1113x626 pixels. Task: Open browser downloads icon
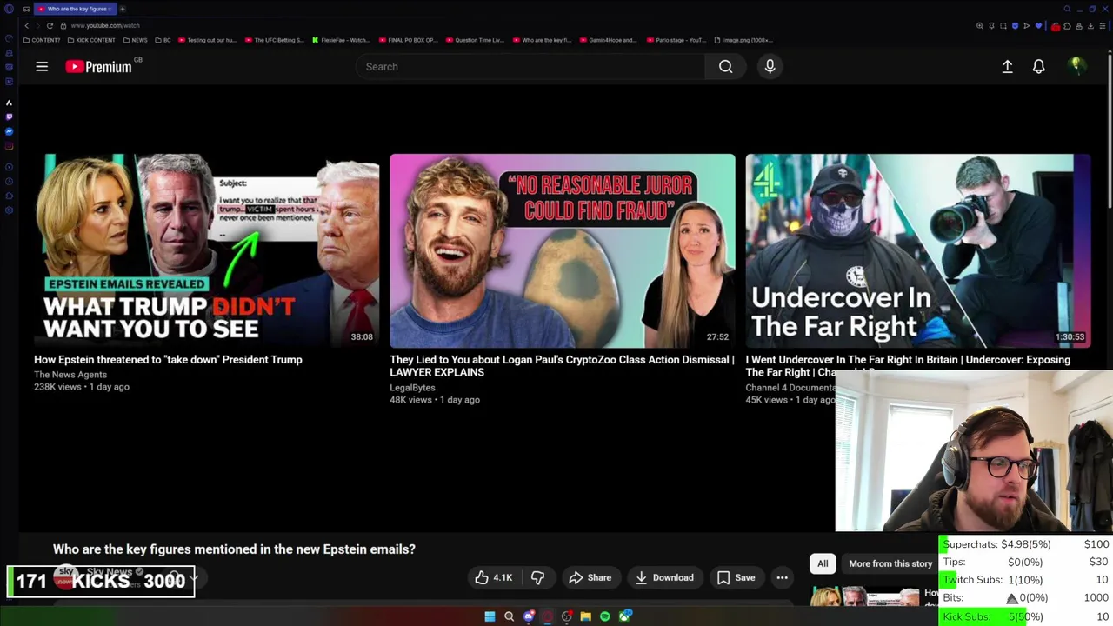click(1090, 26)
